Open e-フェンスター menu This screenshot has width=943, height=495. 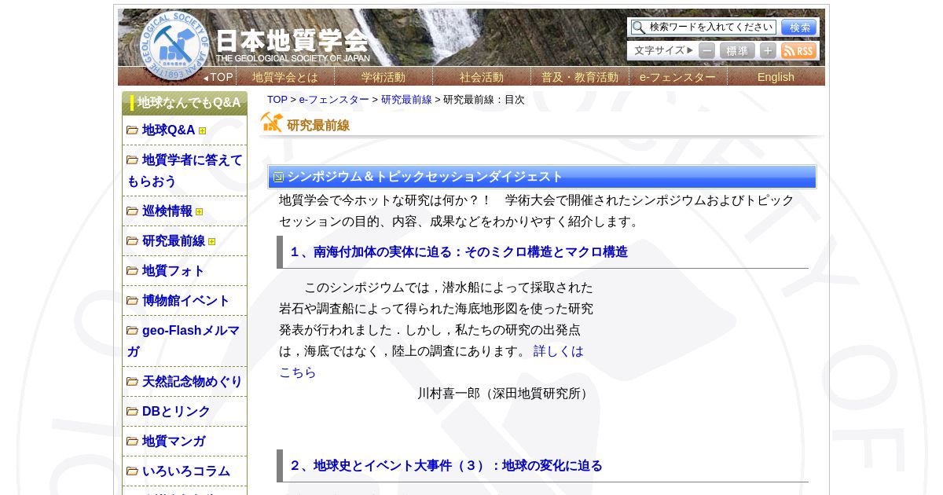click(678, 77)
